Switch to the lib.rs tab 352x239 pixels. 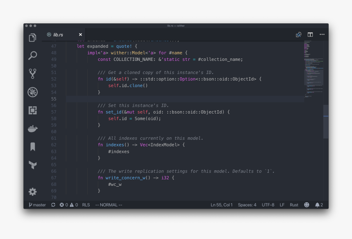(57, 34)
